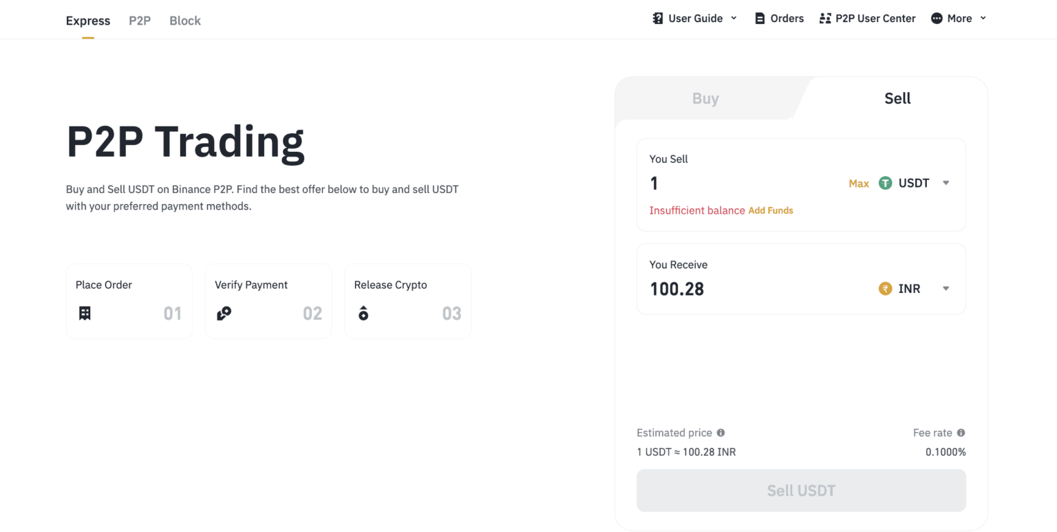Click the Place Order step icon
The width and height of the screenshot is (1057, 532).
84,313
